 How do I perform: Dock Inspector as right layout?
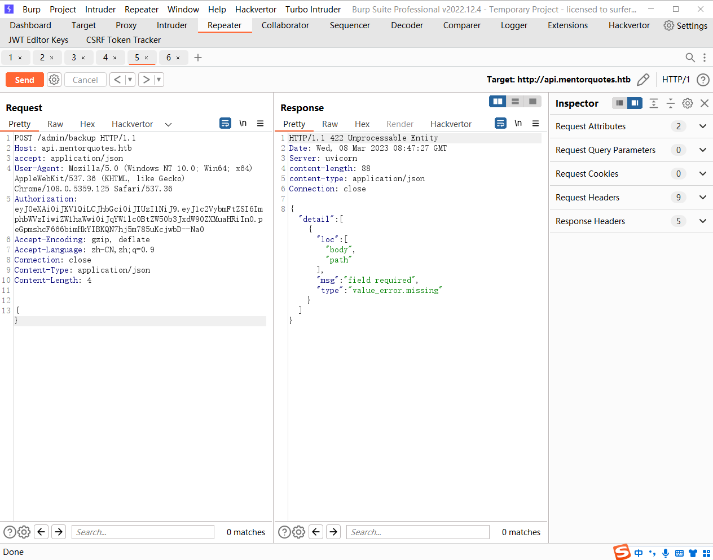635,103
